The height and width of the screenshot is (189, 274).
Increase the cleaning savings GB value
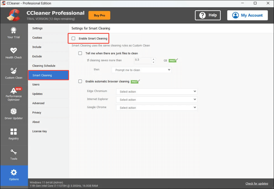[153, 59]
